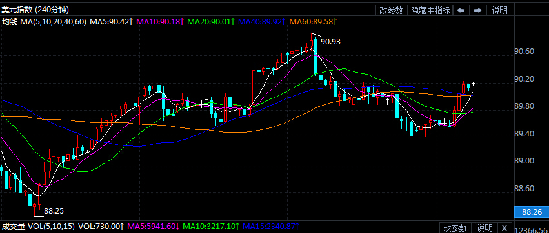Click the 改参数 button at top right
The width and height of the screenshot is (549, 233).
pos(391,10)
